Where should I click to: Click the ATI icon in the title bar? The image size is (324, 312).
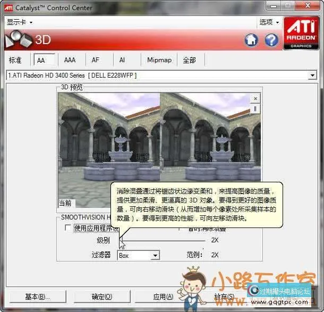pyautogui.click(x=8, y=7)
